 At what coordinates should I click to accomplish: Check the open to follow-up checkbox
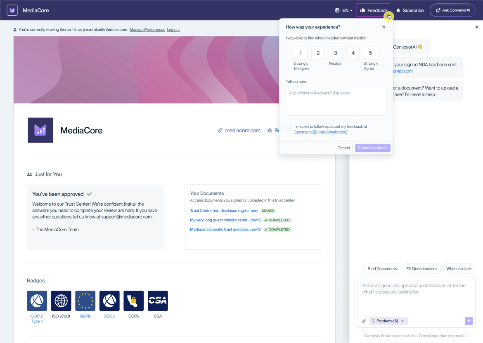coord(288,127)
